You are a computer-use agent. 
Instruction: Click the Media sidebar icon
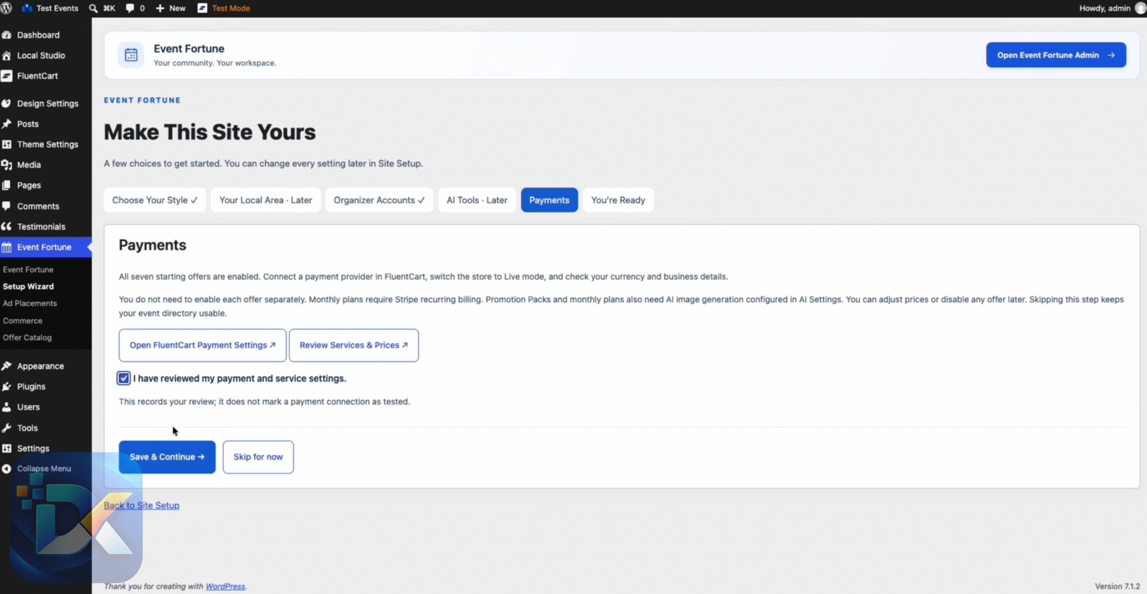[x=7, y=165]
